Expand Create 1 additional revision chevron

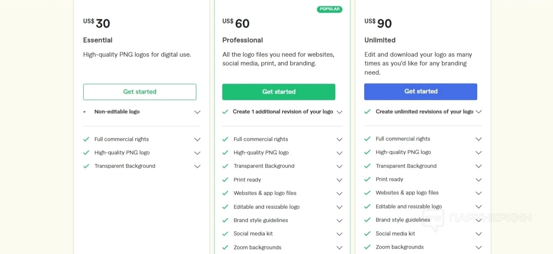tap(340, 112)
